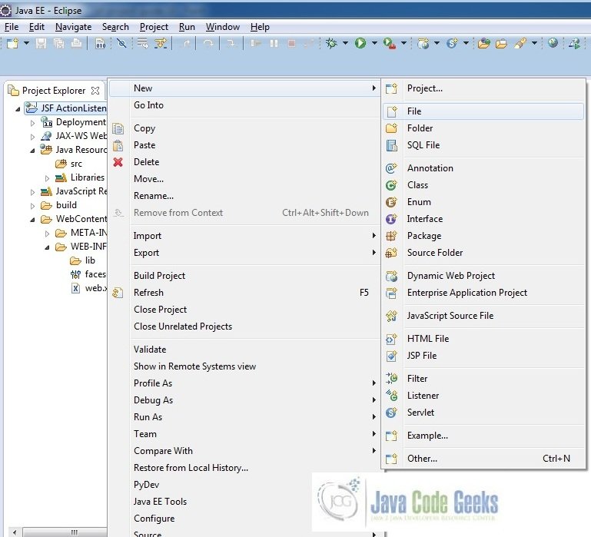This screenshot has width=591, height=537.
Task: Click the Run Last Tool external tools icon
Action: click(390, 43)
